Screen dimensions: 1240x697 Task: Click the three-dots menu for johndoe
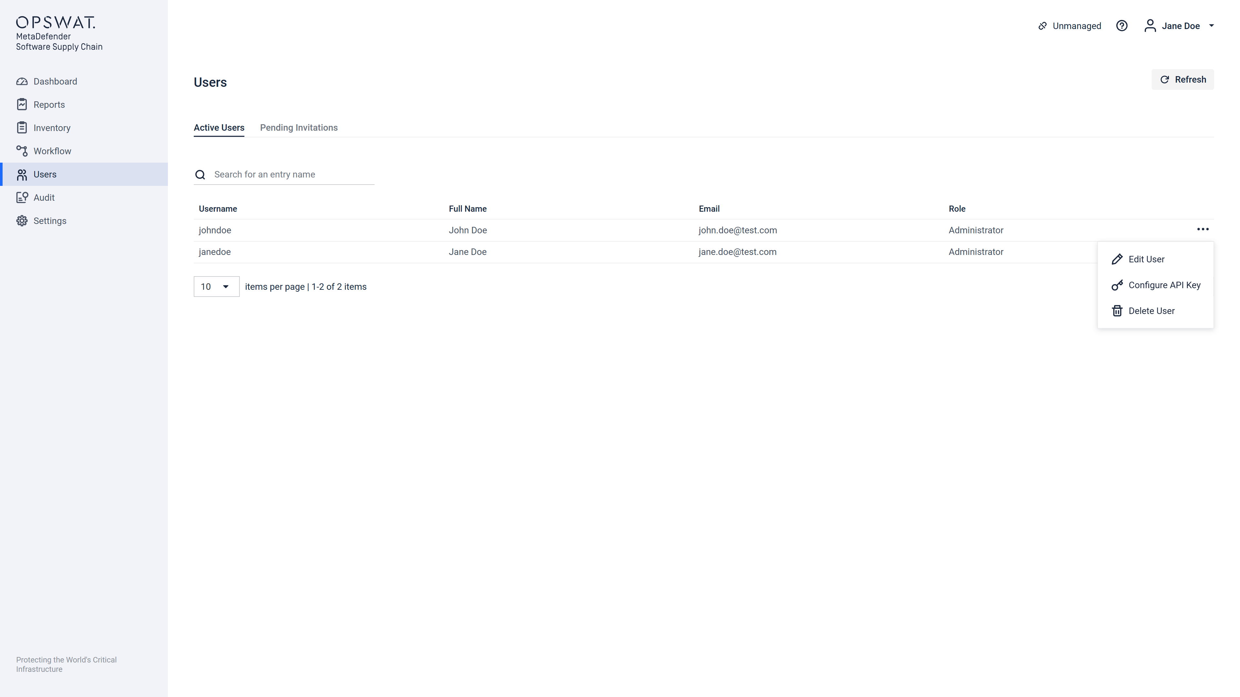click(1203, 229)
